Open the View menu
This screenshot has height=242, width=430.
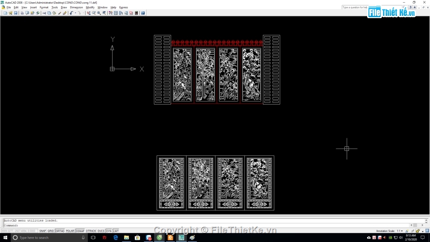pos(24,7)
